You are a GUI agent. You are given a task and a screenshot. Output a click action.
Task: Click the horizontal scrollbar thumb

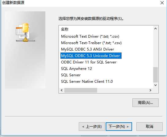81,90
